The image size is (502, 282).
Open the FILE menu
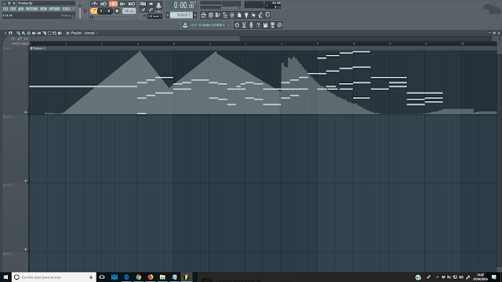pyautogui.click(x=5, y=9)
